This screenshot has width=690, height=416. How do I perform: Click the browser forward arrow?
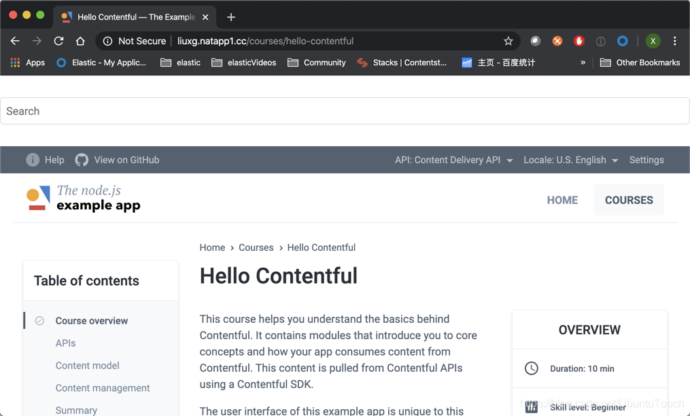pos(37,41)
